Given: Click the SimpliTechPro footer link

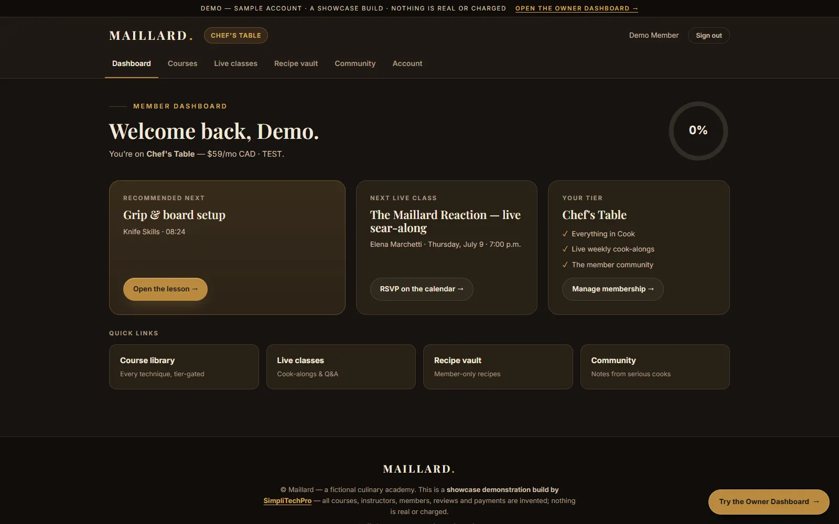Looking at the screenshot, I should pos(287,501).
